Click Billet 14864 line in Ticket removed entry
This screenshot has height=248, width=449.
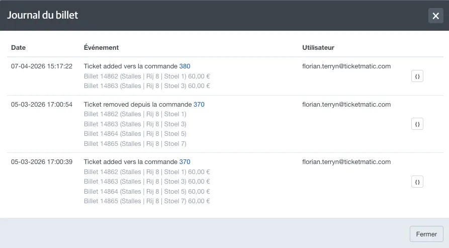pos(135,134)
